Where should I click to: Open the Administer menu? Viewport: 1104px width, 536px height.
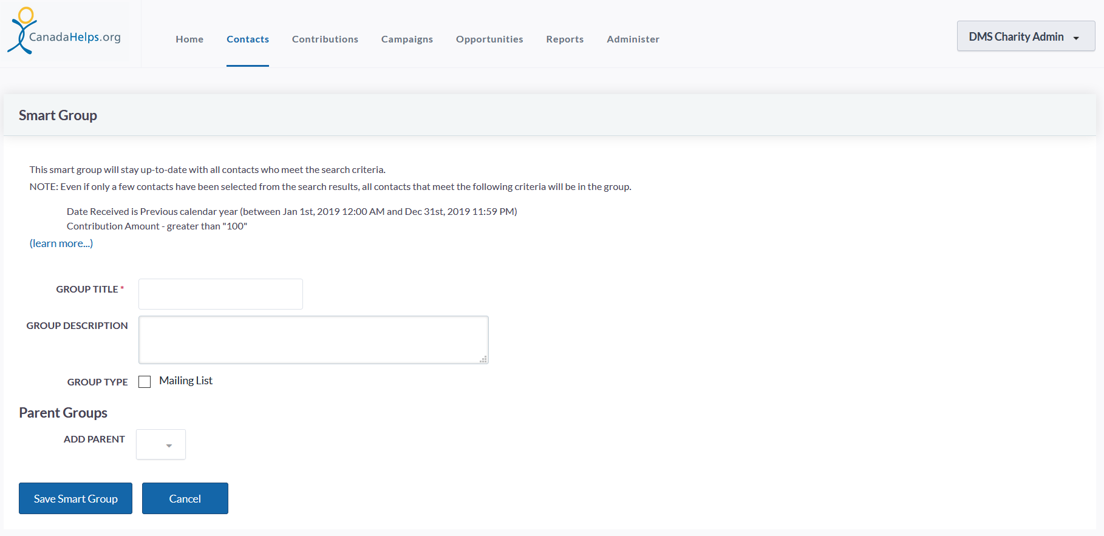(633, 39)
